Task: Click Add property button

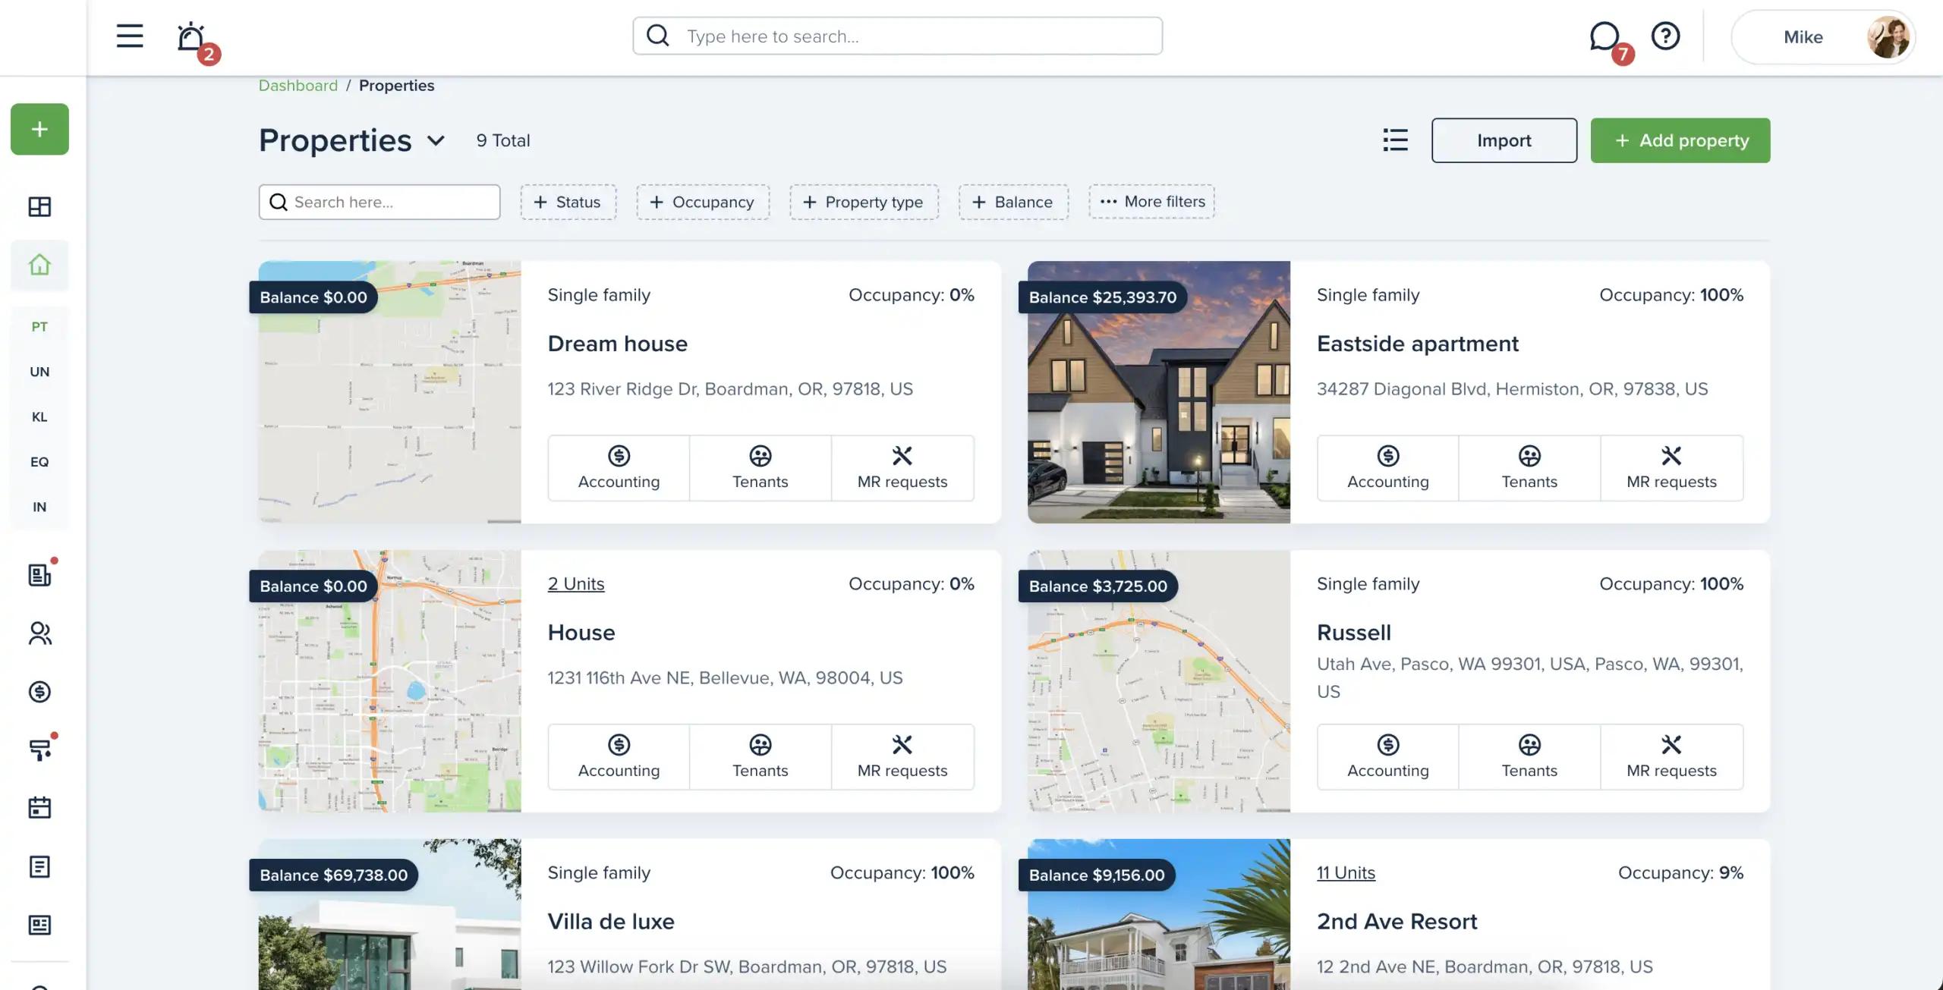Action: click(x=1680, y=140)
